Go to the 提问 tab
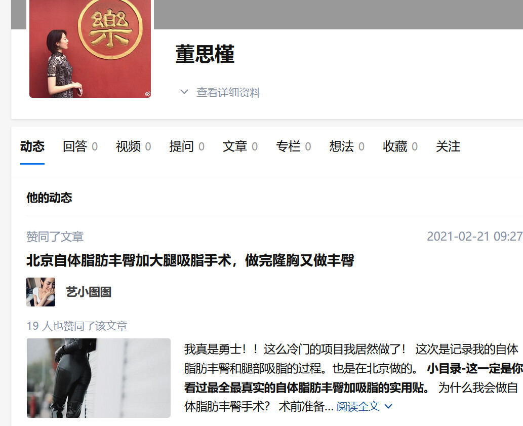The height and width of the screenshot is (426, 523). pyautogui.click(x=186, y=147)
